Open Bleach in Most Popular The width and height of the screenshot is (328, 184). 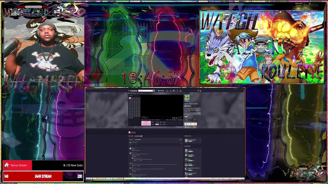(189, 159)
